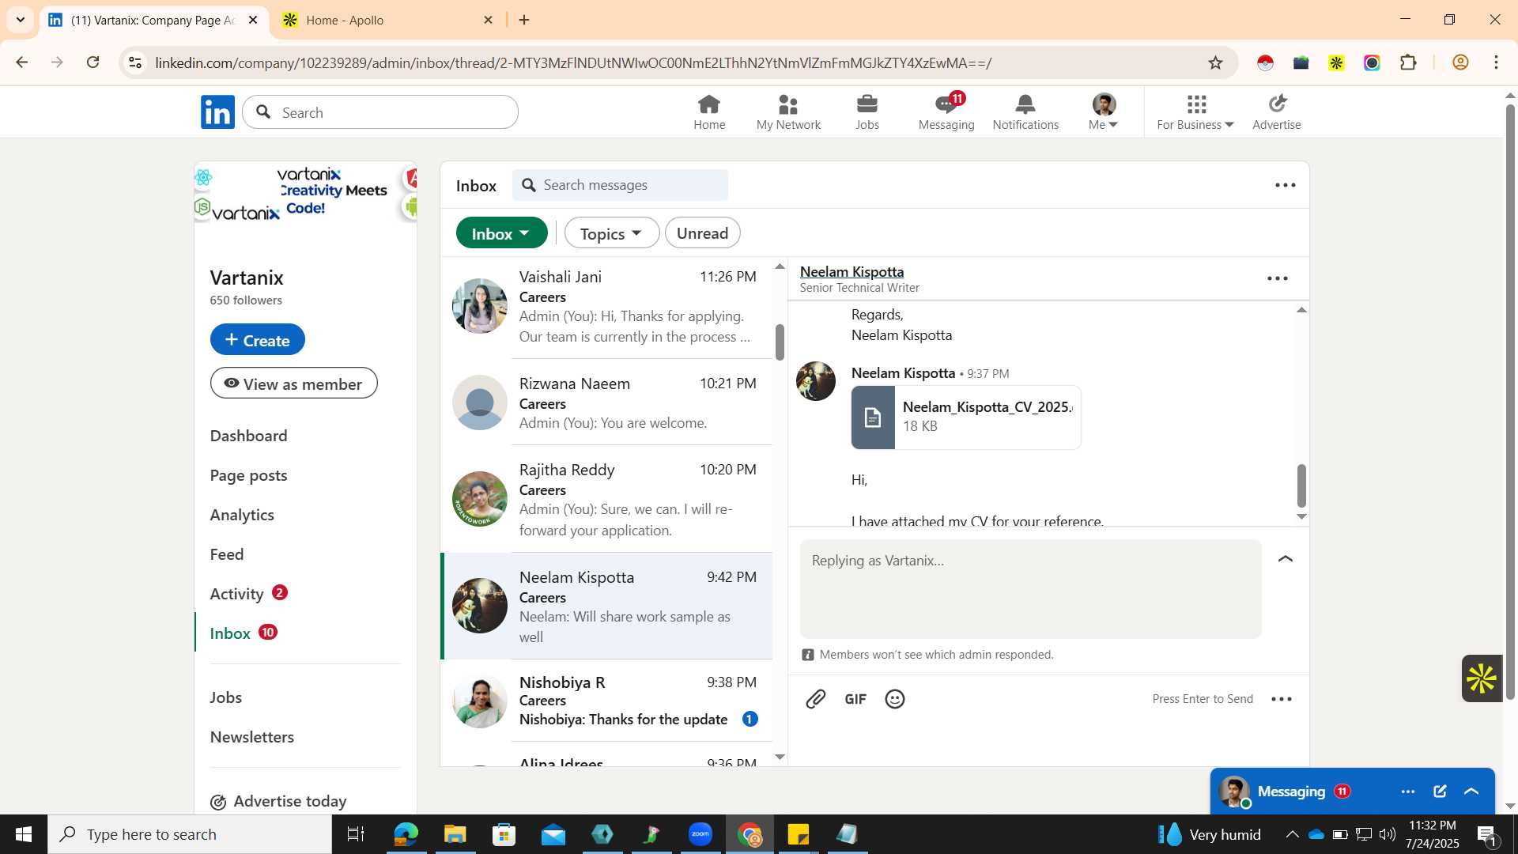The image size is (1518, 854).
Task: Open My Network page
Action: [x=788, y=112]
